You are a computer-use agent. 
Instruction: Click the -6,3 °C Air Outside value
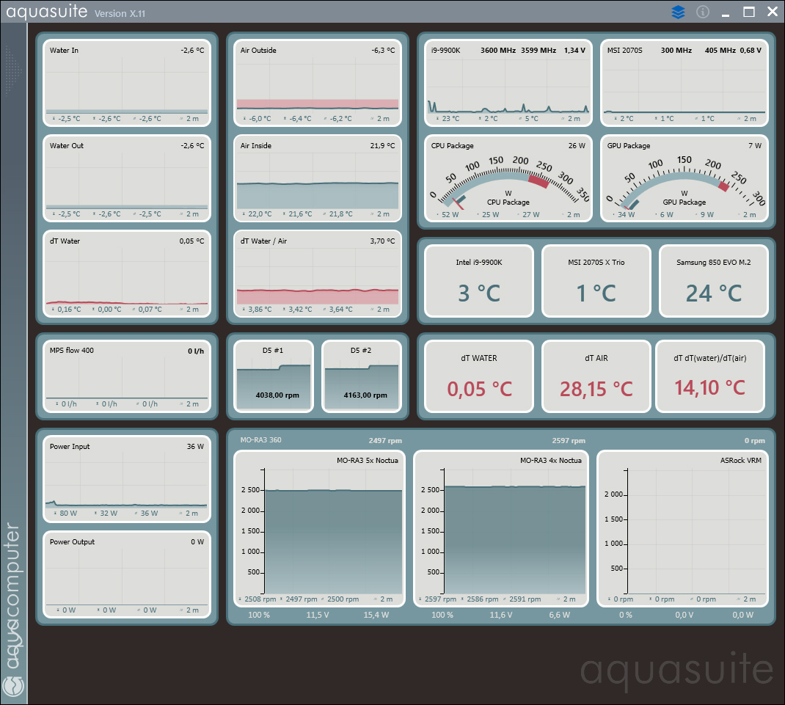tap(383, 50)
